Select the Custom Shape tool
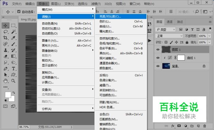 pos(13,75)
